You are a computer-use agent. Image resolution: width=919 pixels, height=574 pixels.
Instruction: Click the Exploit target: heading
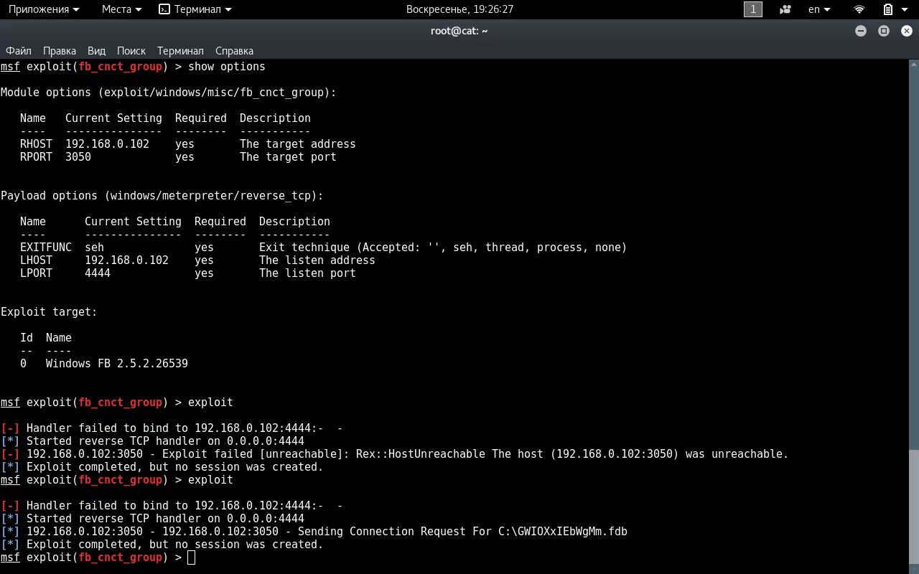pos(49,312)
